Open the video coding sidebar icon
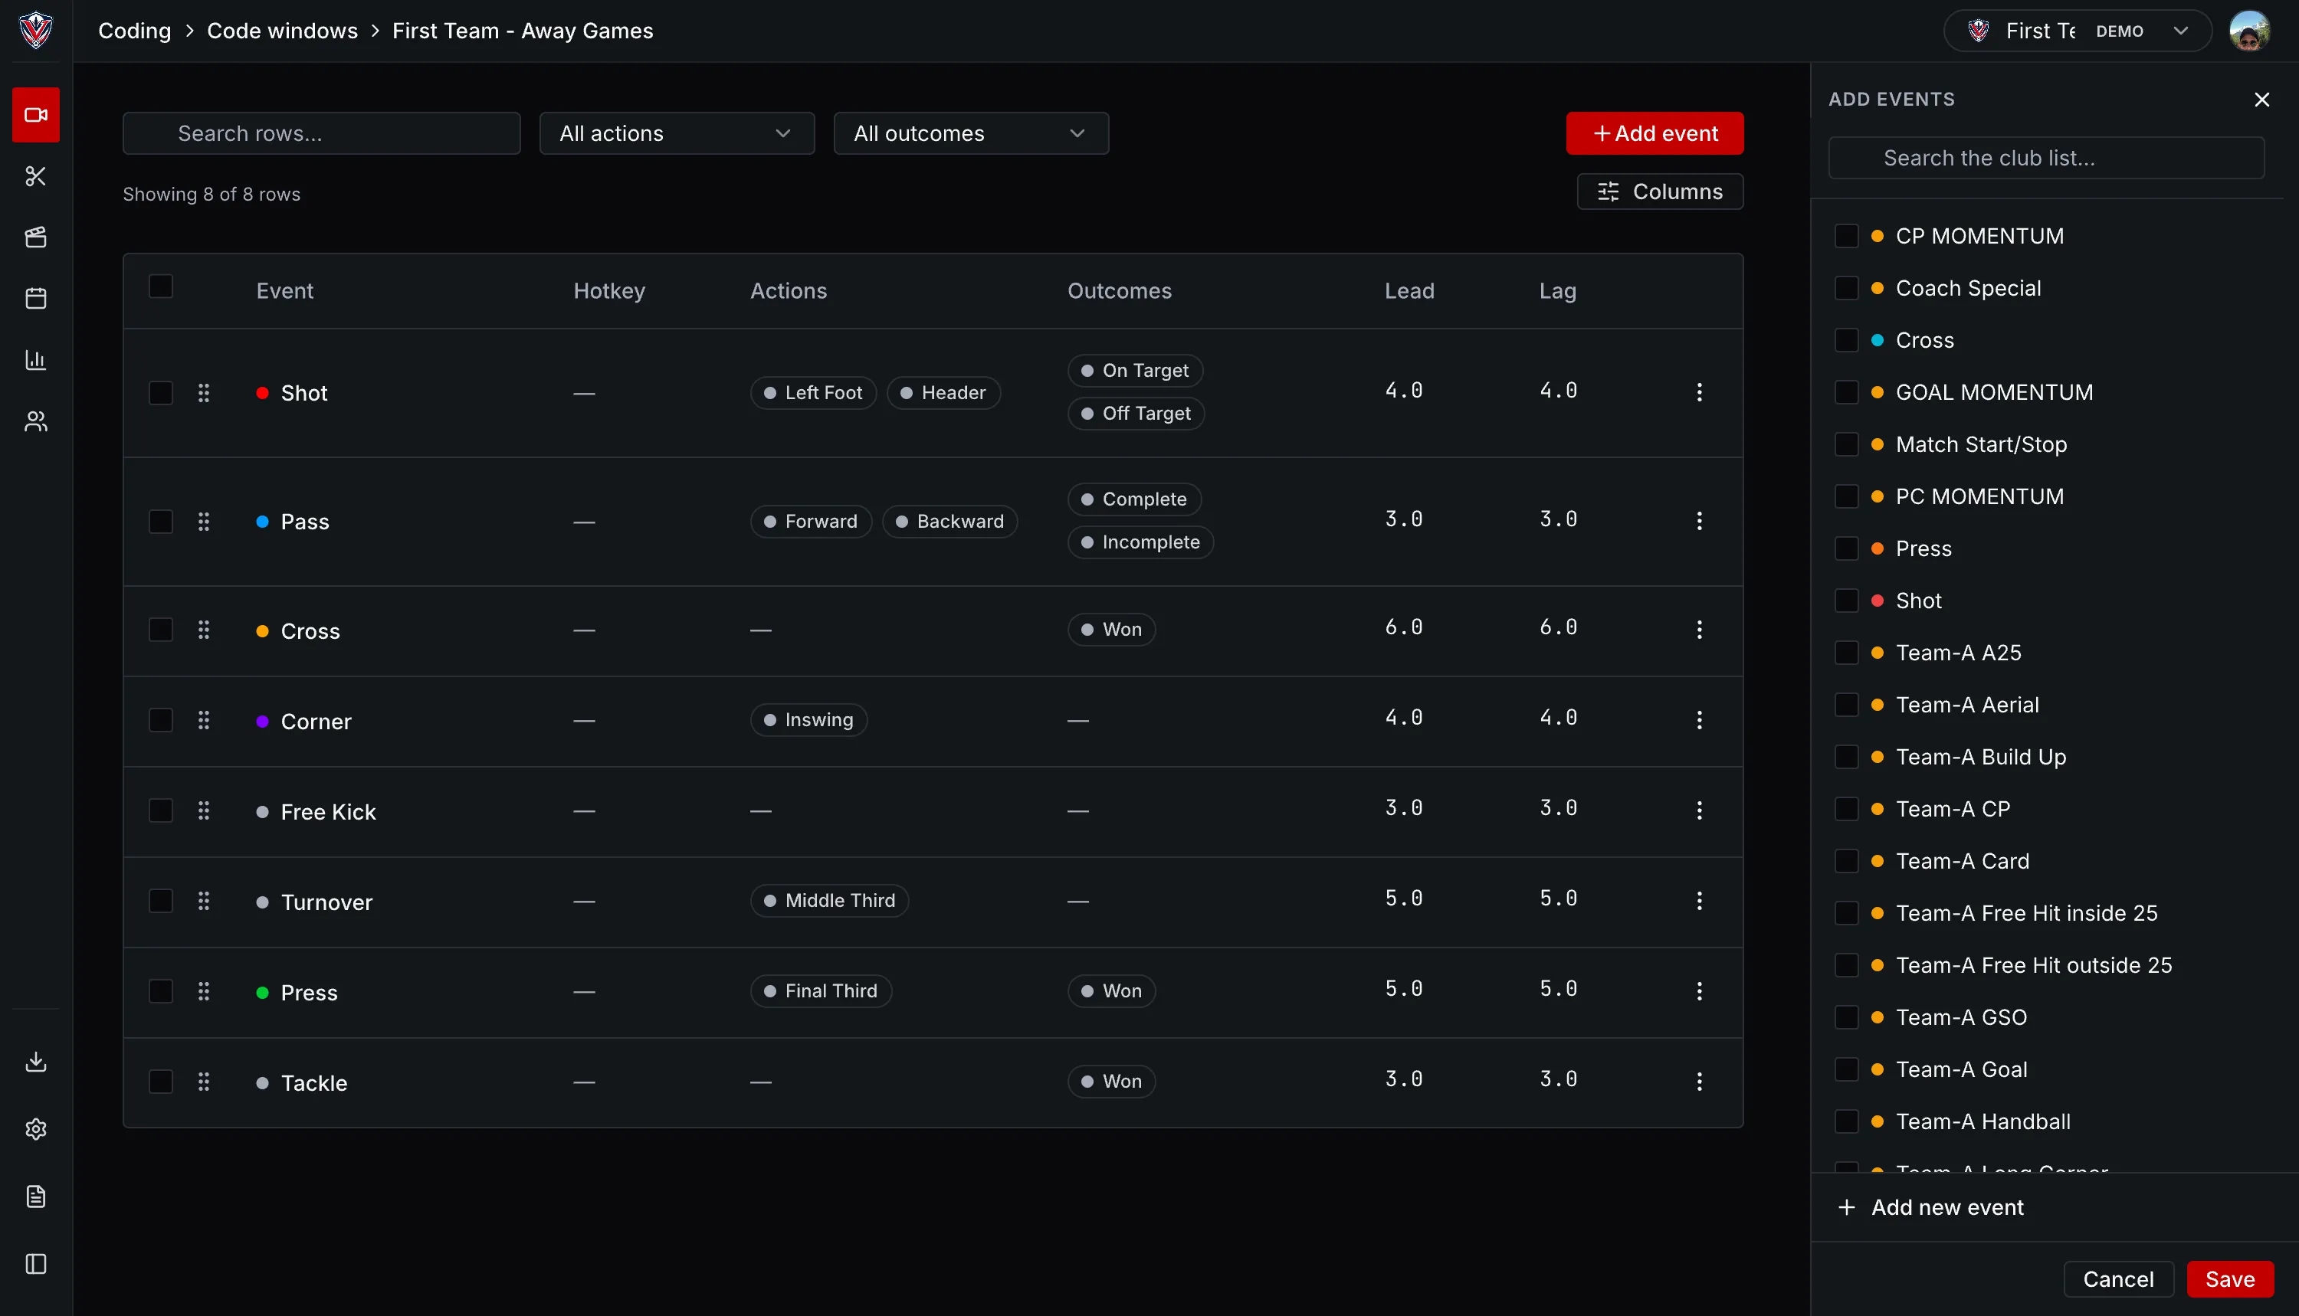Viewport: 2299px width, 1316px height. [36, 115]
